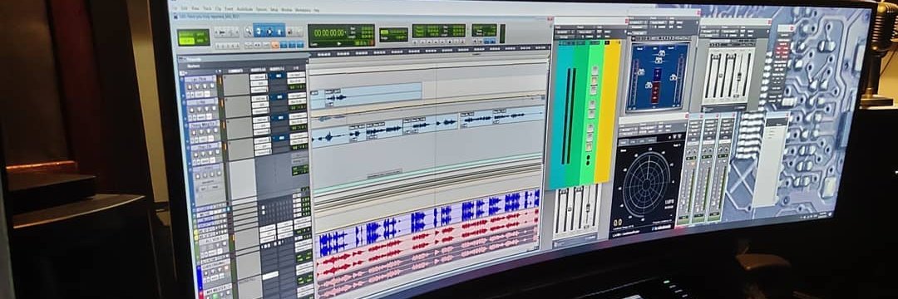Click the Markers ruler header
Image resolution: width=898 pixels, height=299 pixels.
click(x=195, y=66)
